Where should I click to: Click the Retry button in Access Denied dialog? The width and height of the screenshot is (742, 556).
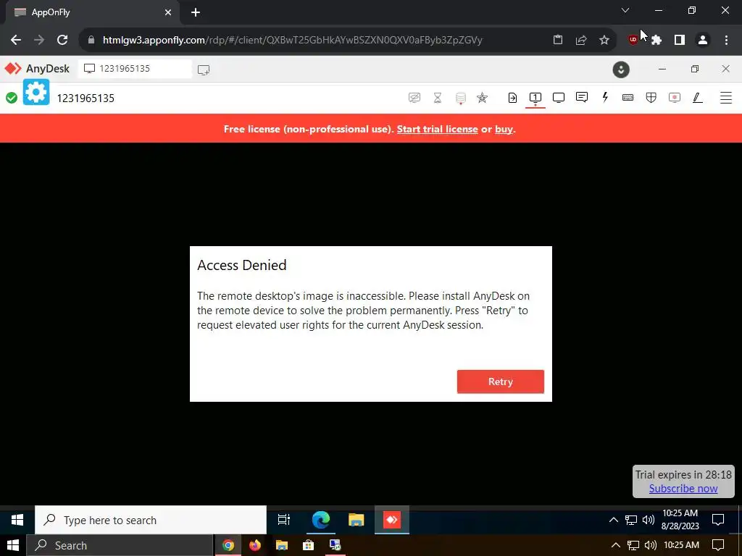tap(500, 382)
